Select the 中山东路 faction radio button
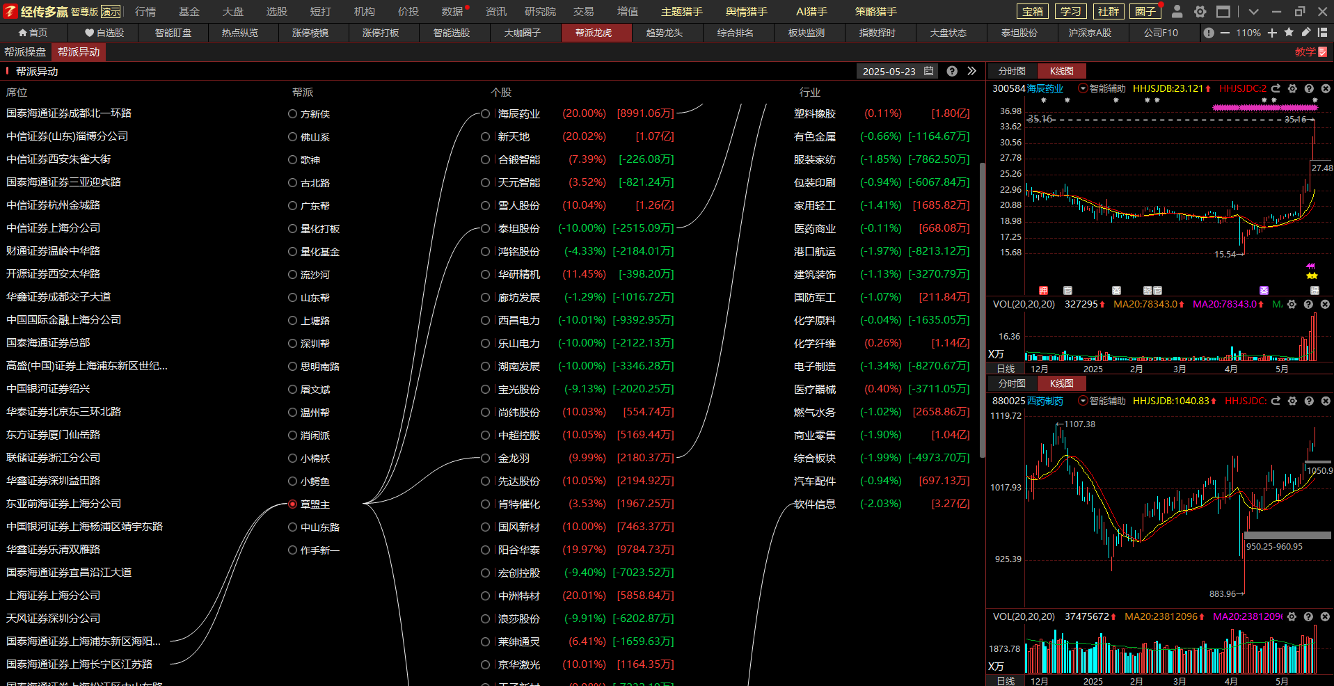This screenshot has height=686, width=1334. coord(292,527)
